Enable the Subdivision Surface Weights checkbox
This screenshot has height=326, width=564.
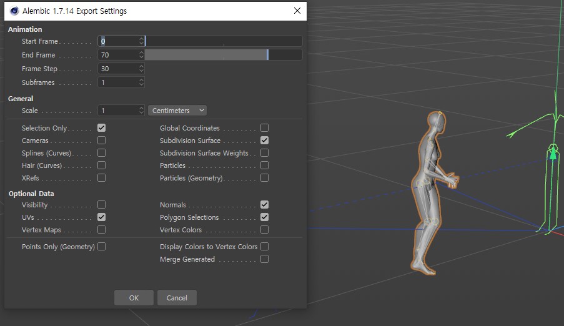coord(264,153)
